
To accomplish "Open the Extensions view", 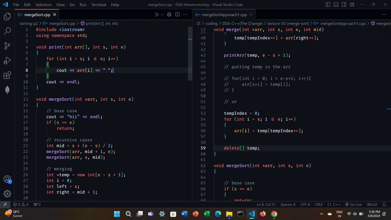I will pos(7,76).
